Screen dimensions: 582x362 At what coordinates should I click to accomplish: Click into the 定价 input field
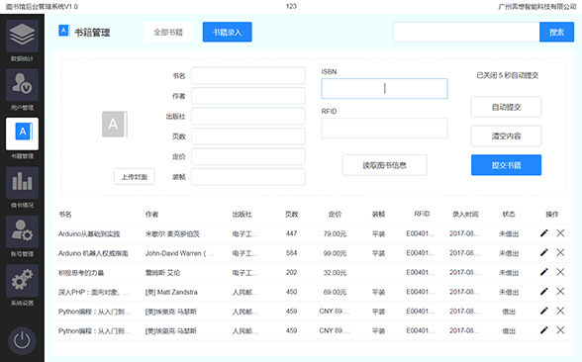tap(248, 156)
